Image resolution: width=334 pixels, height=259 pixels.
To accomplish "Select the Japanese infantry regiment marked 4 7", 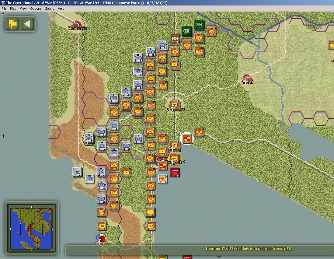I will tap(150, 92).
